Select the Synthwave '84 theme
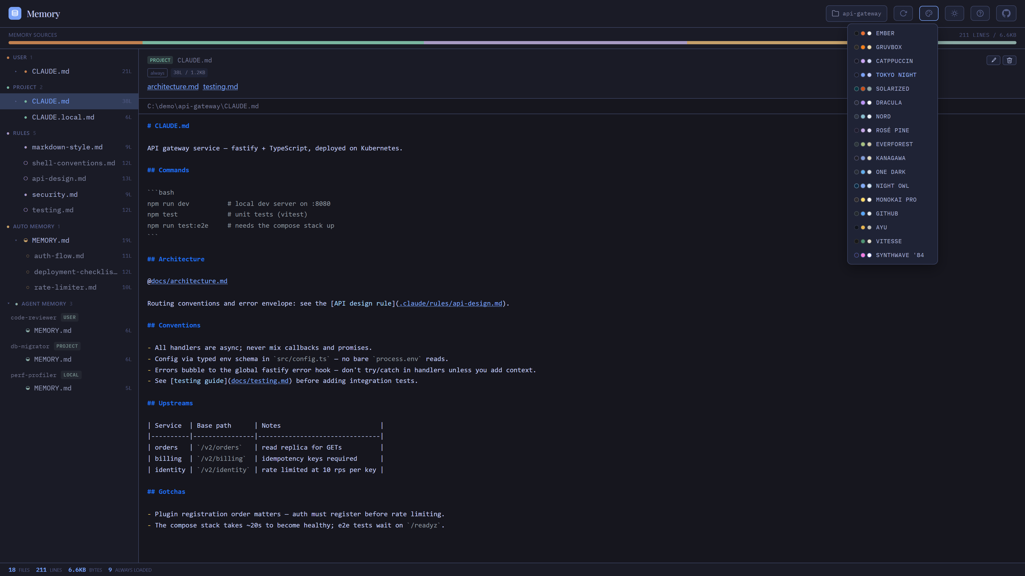This screenshot has height=576, width=1025. (x=893, y=256)
